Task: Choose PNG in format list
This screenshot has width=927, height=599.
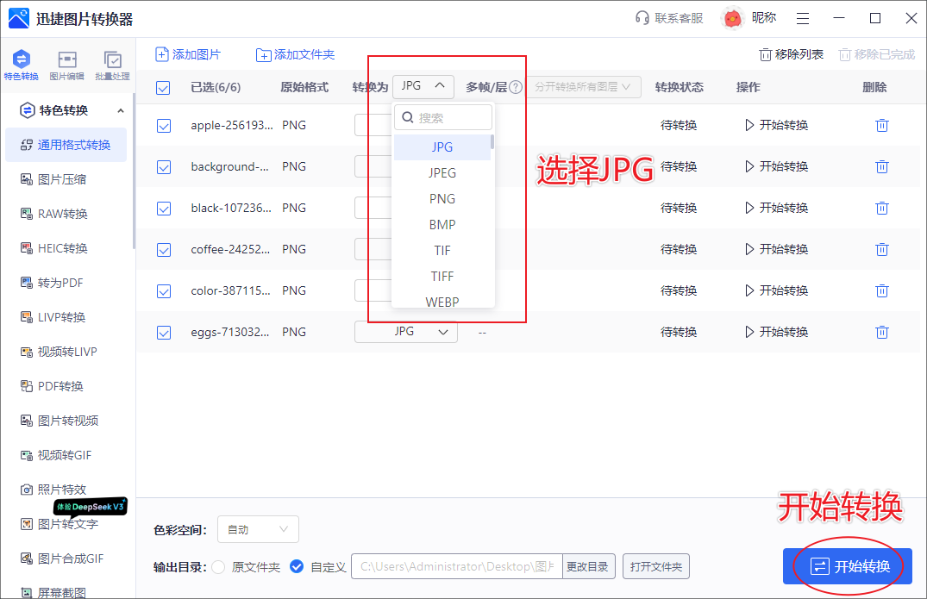Action: point(442,199)
